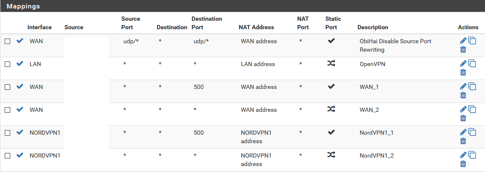The image size is (485, 172).
Task: Delete the NordVPN1_2 mapping
Action: click(463, 164)
